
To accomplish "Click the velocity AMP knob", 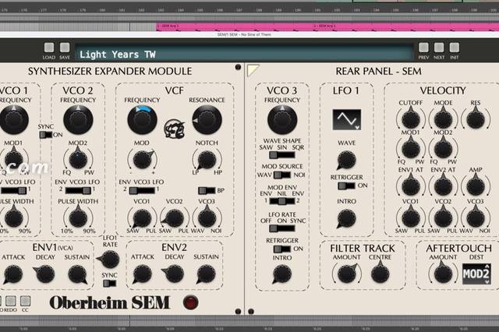I will [476, 185].
